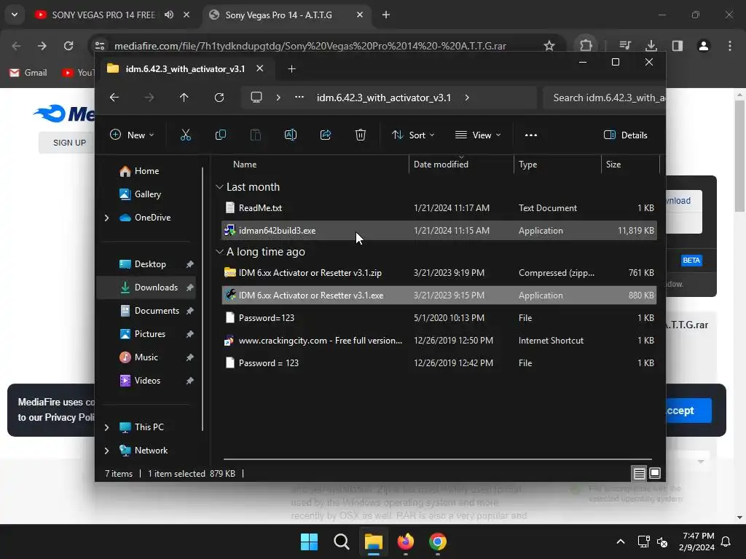Close the idm.6.42.3_with_activator_v3.1 Explorer tab
Viewport: 746px width, 559px height.
coord(260,69)
